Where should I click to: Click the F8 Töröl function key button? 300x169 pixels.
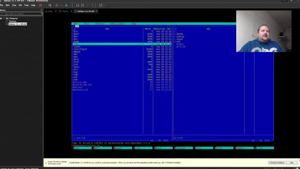pyautogui.click(x=224, y=148)
